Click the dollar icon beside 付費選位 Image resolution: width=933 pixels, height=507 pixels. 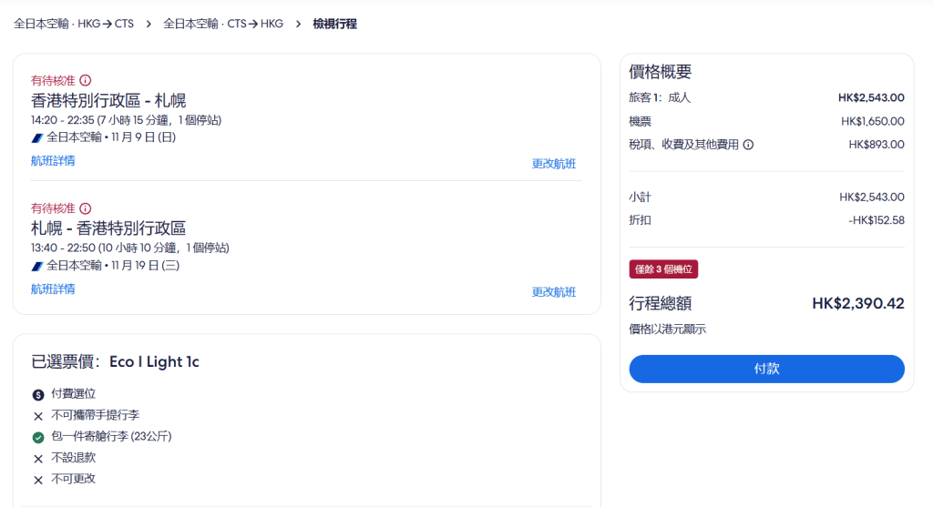38,394
